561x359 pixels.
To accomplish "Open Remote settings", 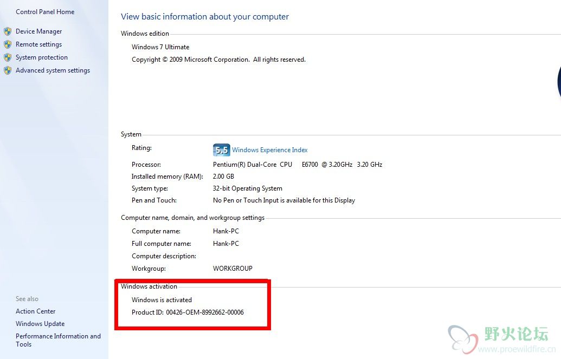I will [38, 44].
